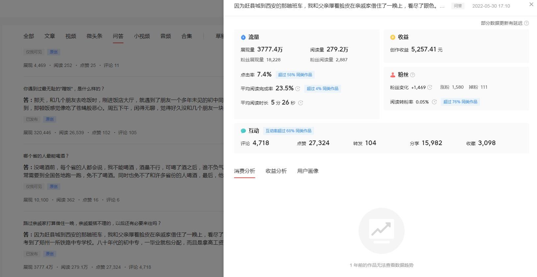Click the 互动率超过 68% 同类作品 badge
This screenshot has height=277, width=537.
coord(288,131)
